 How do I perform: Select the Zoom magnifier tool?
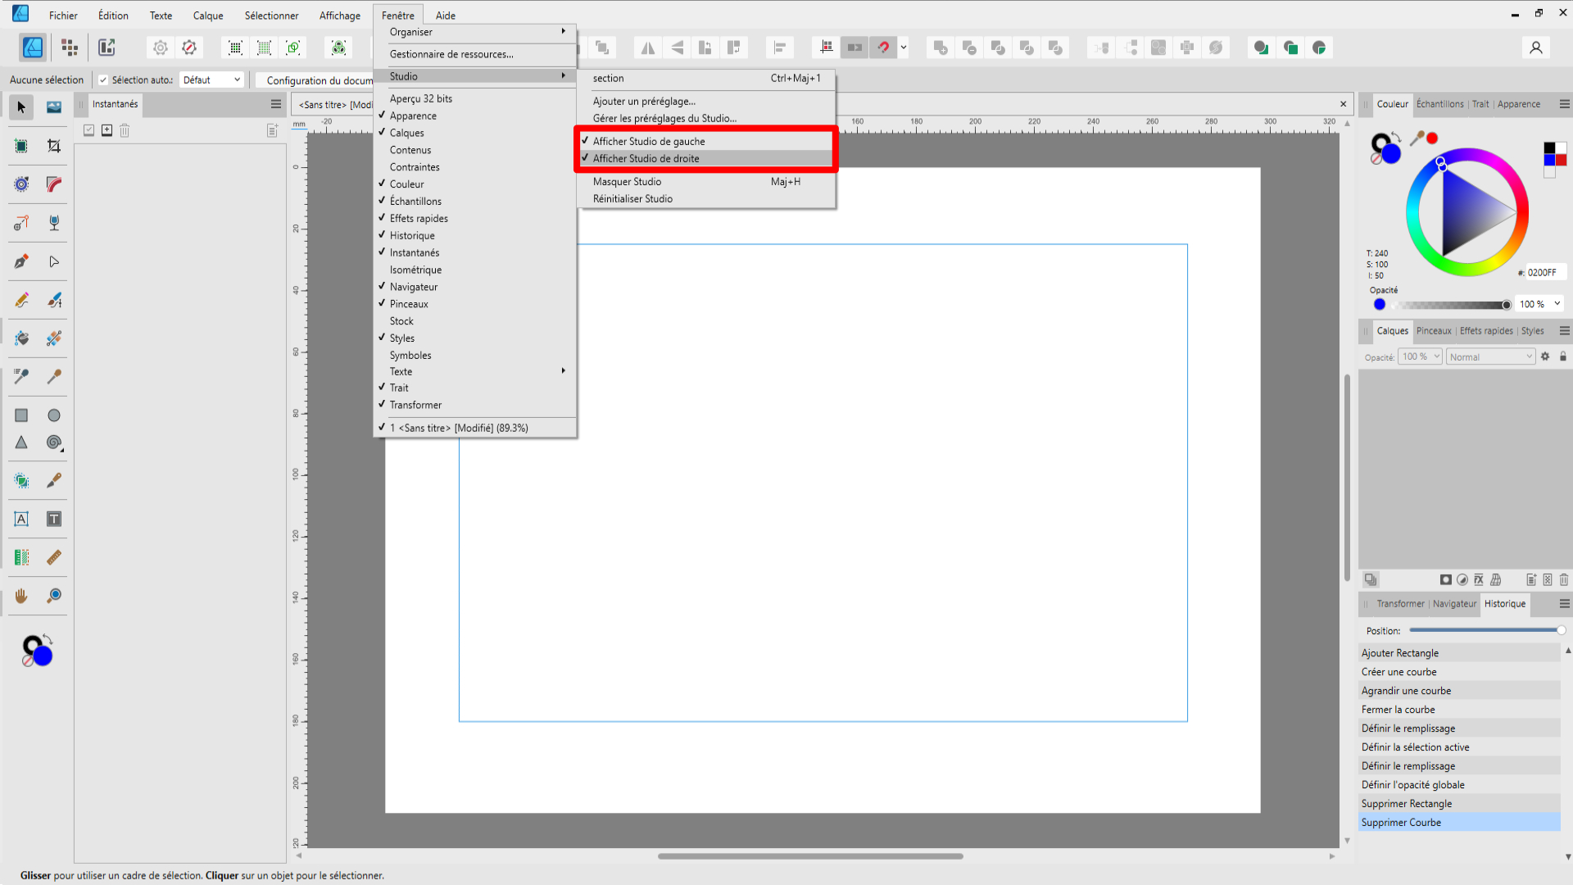(54, 596)
